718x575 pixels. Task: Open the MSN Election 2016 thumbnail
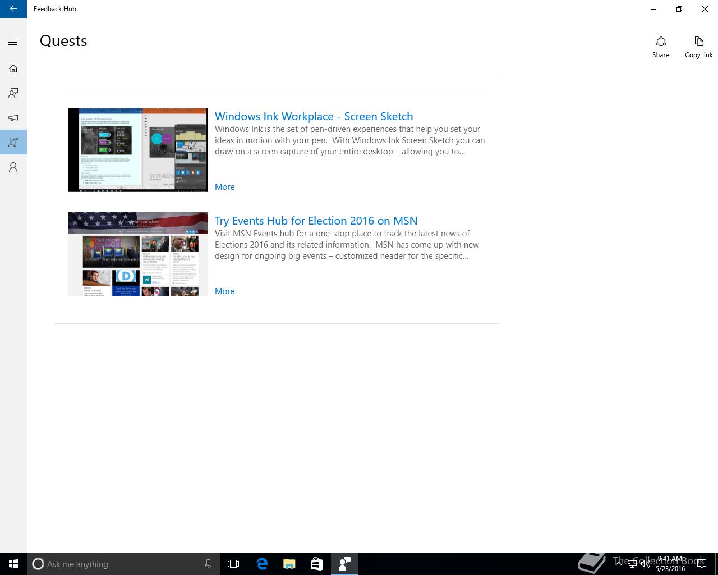coord(138,254)
